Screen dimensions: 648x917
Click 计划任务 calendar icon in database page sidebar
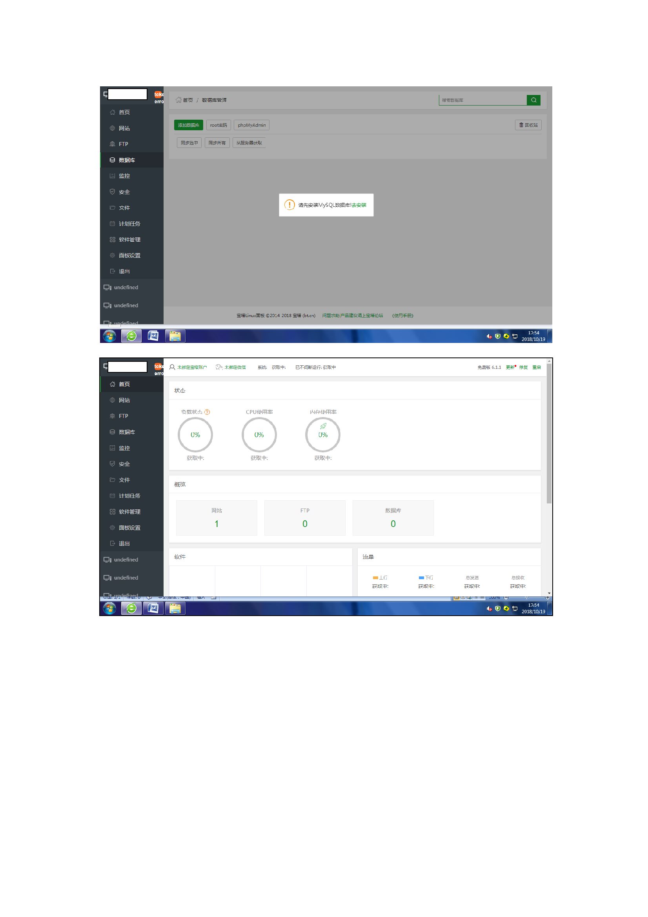pos(112,224)
